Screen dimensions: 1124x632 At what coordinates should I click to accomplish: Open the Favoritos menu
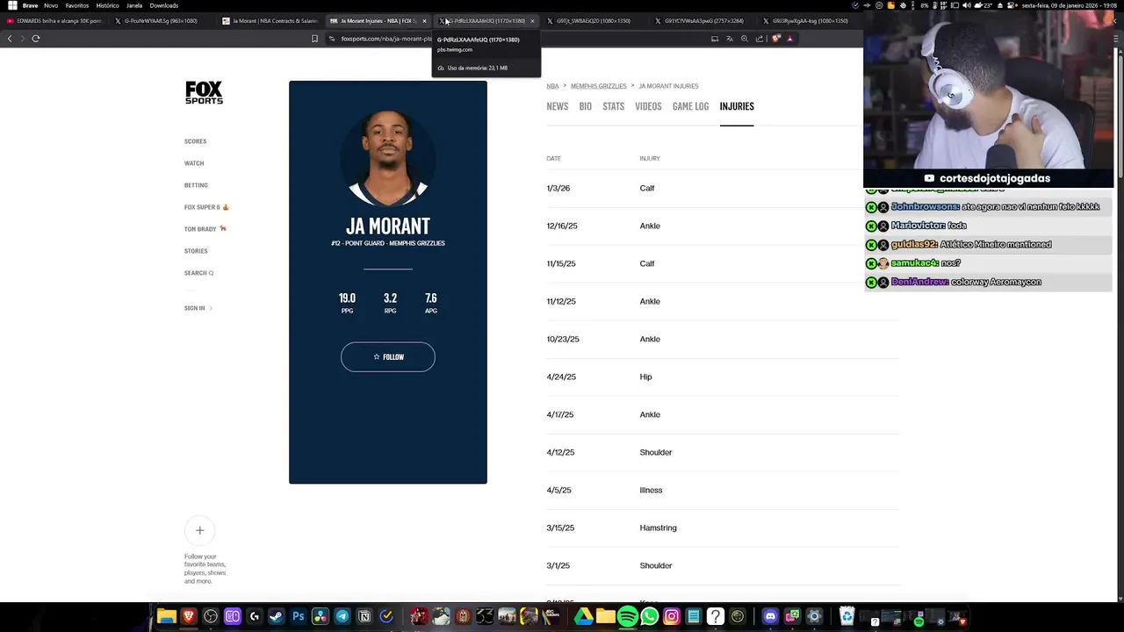(x=77, y=5)
